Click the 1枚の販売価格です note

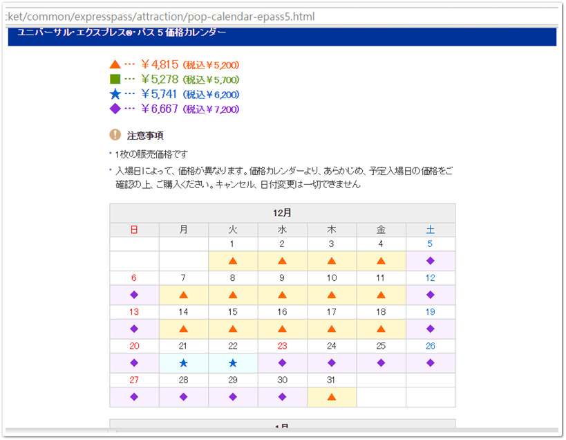click(x=151, y=154)
